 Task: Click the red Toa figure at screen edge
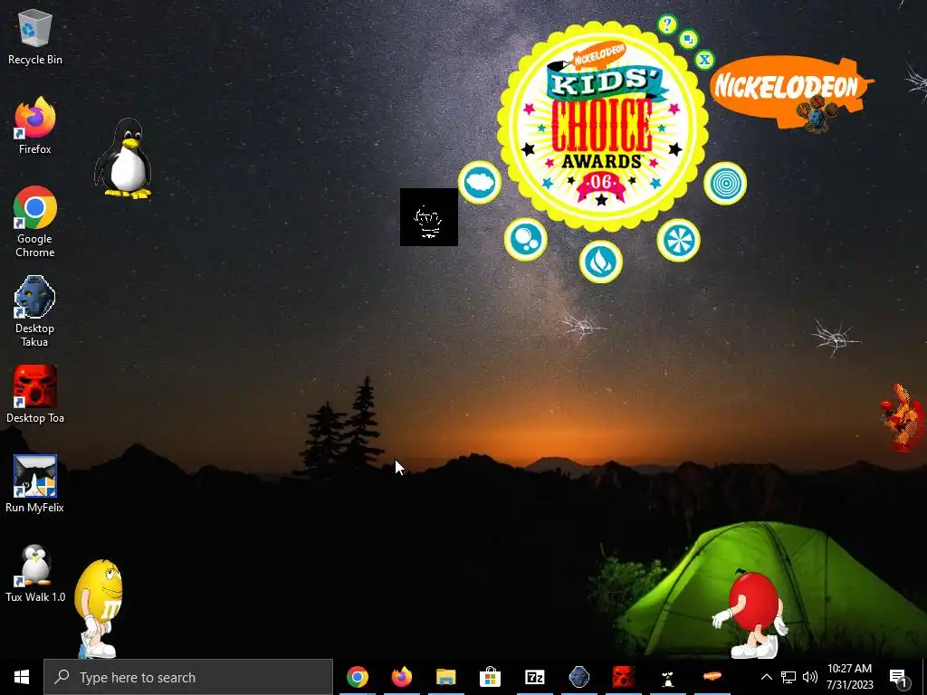tap(903, 417)
